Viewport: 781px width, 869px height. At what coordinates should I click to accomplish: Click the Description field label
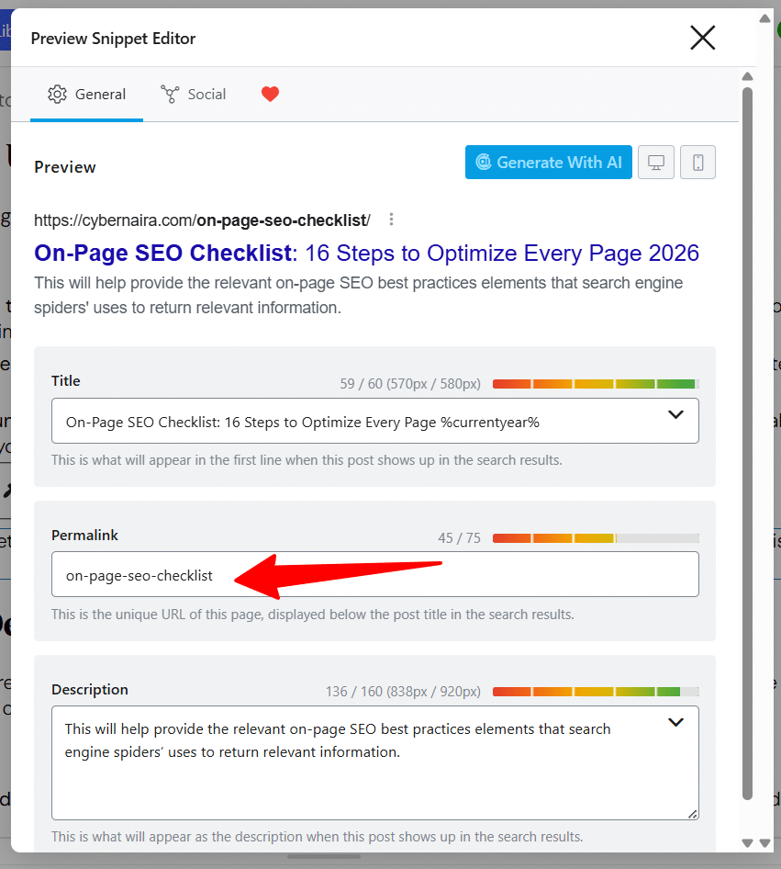point(90,690)
